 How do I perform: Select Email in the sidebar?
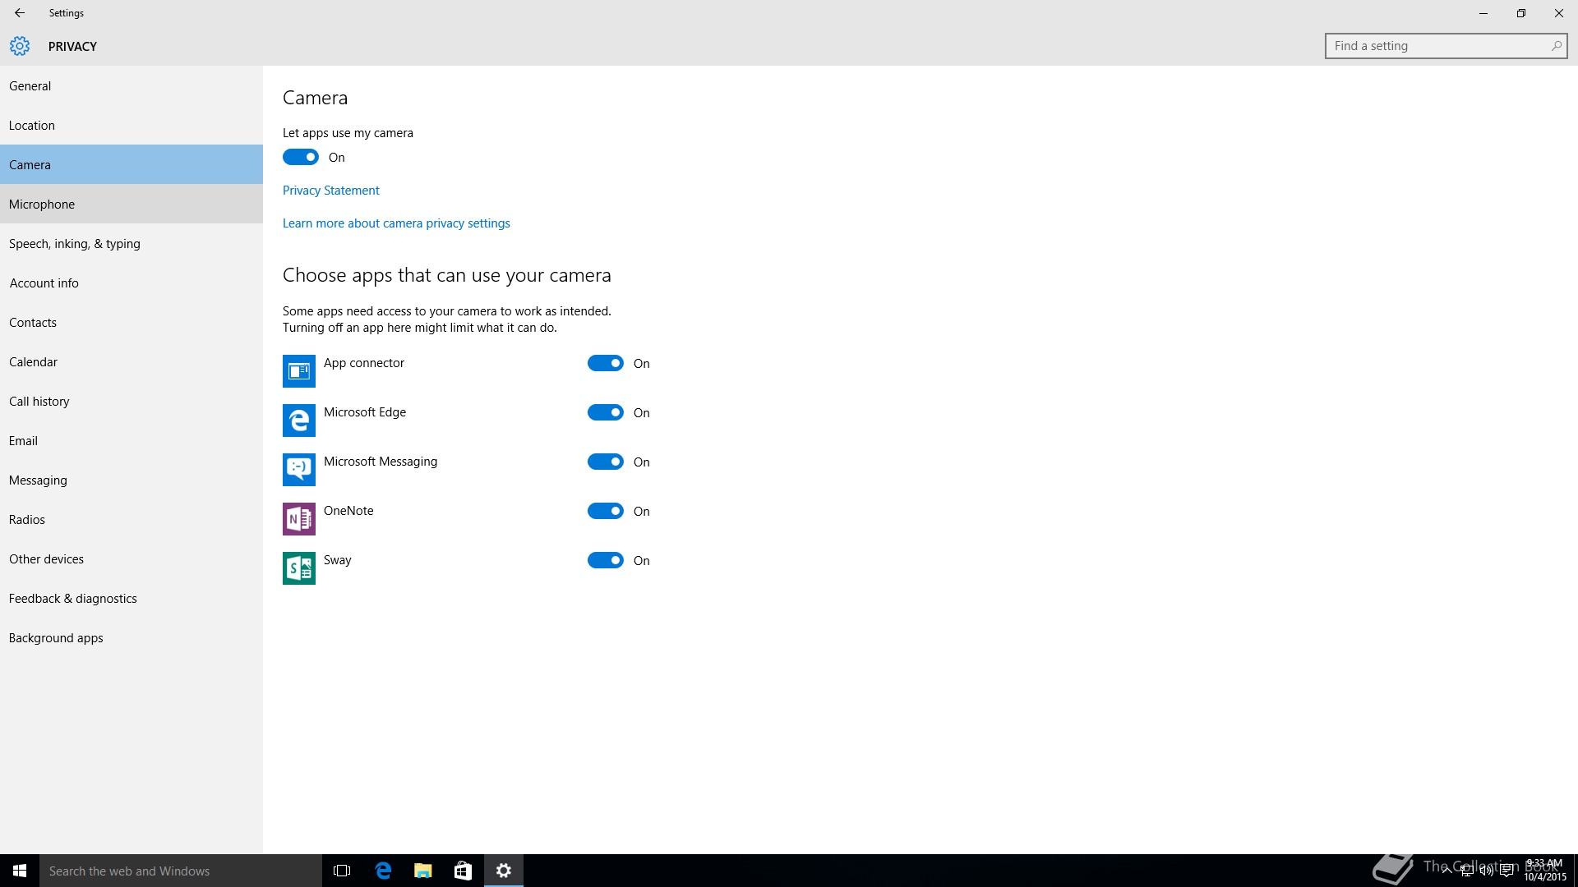pos(131,440)
